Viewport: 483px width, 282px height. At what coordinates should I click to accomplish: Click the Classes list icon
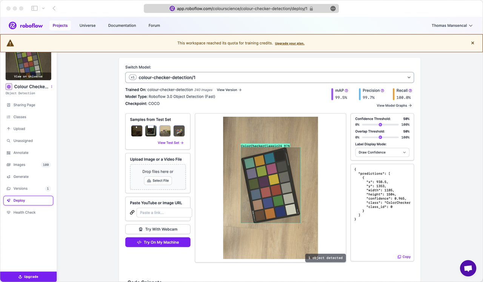(x=9, y=117)
